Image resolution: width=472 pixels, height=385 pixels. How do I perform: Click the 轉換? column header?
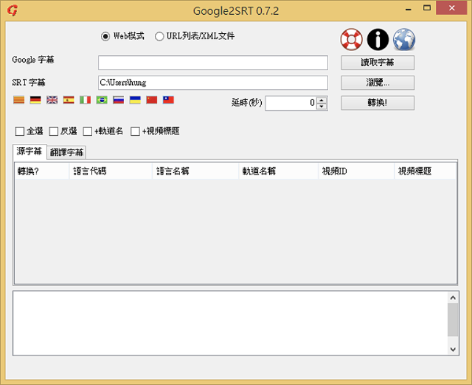pos(42,171)
